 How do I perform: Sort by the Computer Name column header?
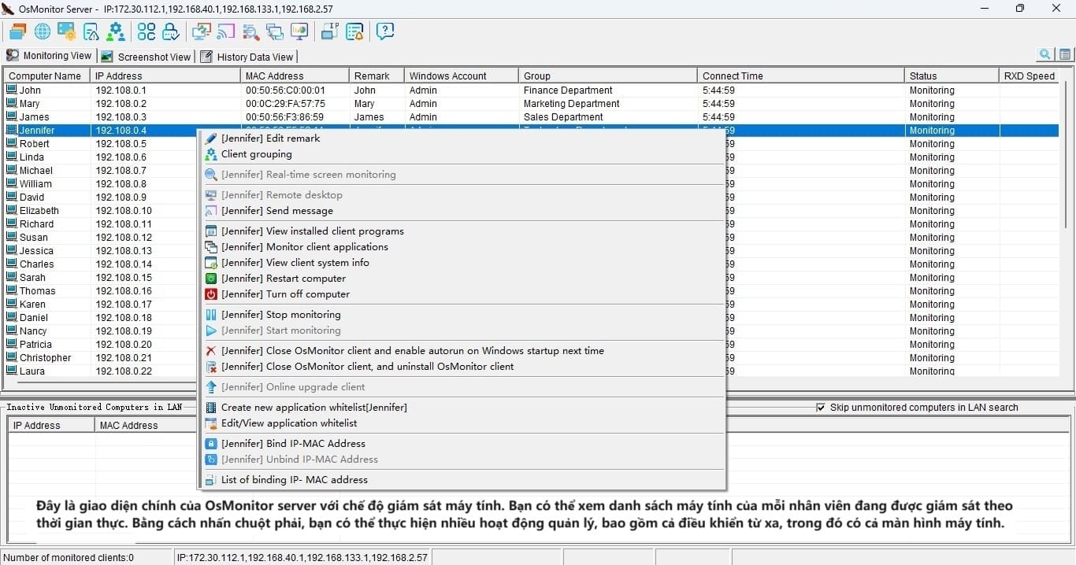(46, 76)
